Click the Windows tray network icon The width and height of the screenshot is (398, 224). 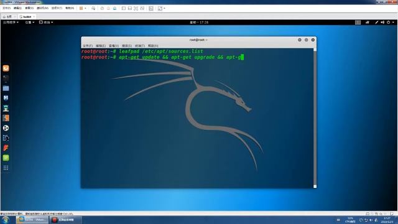tap(366, 220)
